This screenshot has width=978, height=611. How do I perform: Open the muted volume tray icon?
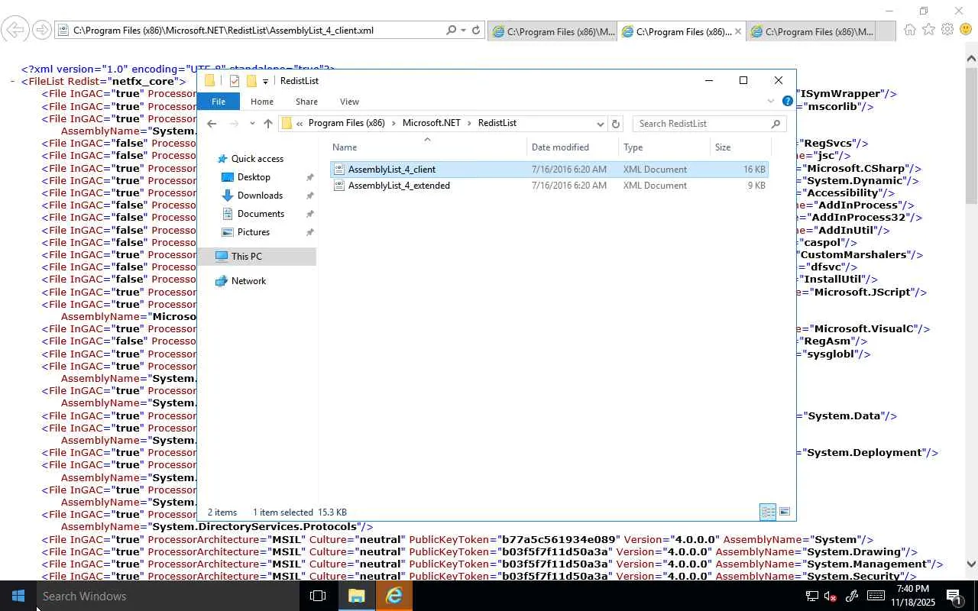pyautogui.click(x=831, y=596)
